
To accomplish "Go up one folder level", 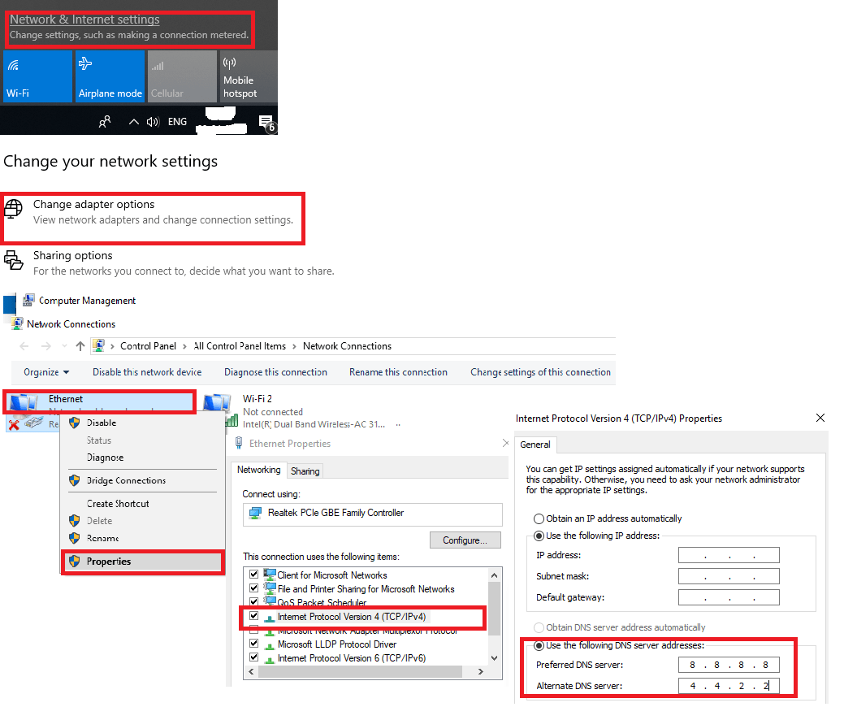I will coord(80,347).
